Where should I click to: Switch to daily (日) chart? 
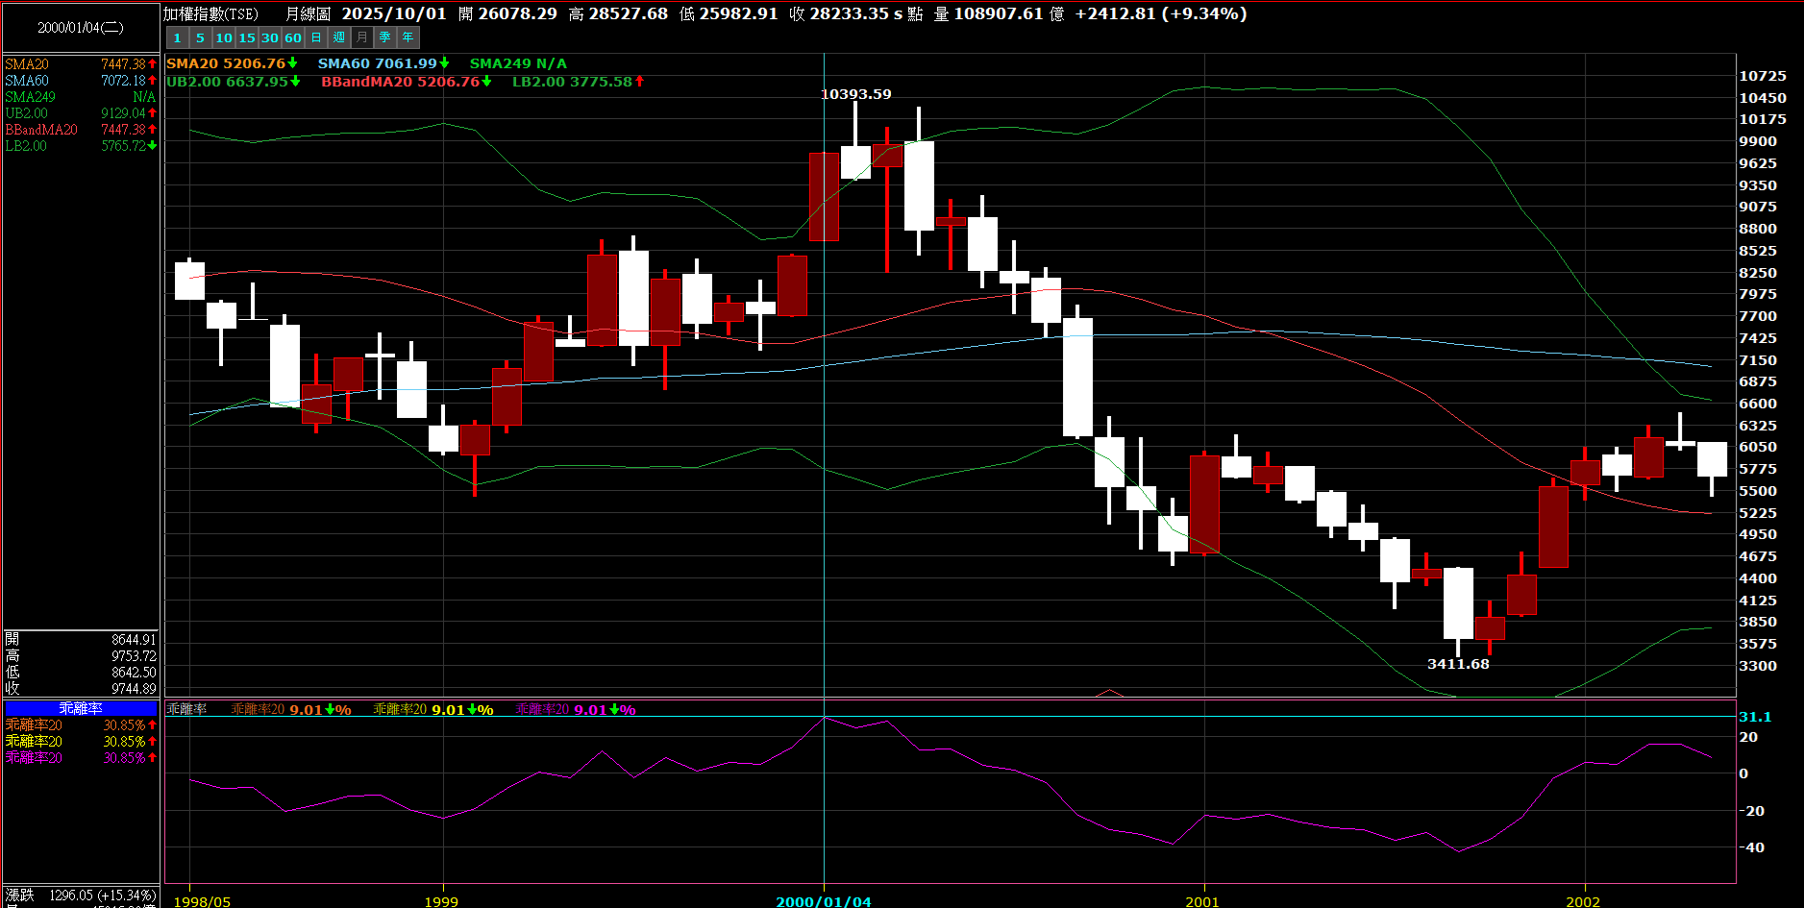(316, 37)
